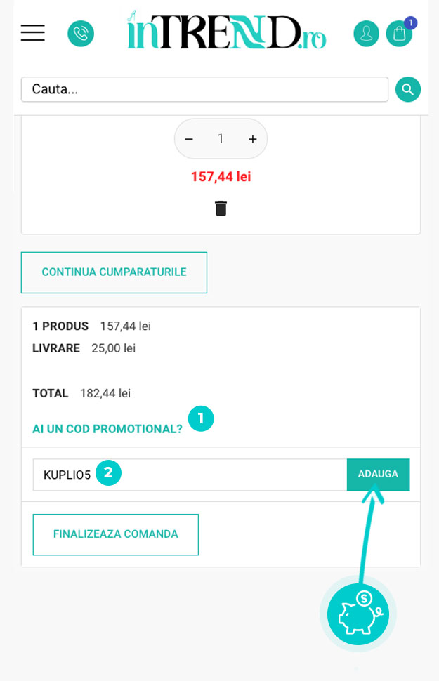Click the step 2 marker badge
This screenshot has width=439, height=681.
coord(108,473)
